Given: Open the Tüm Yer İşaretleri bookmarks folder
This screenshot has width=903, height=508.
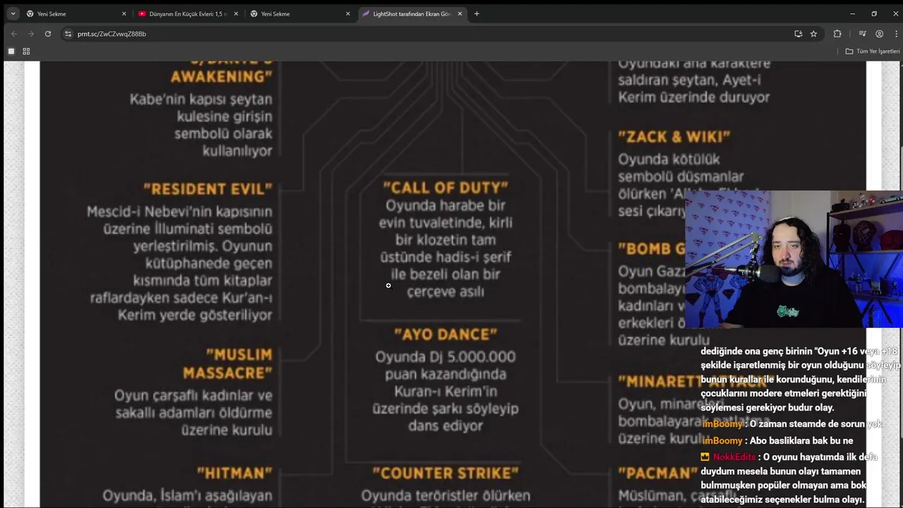Looking at the screenshot, I should (x=873, y=52).
